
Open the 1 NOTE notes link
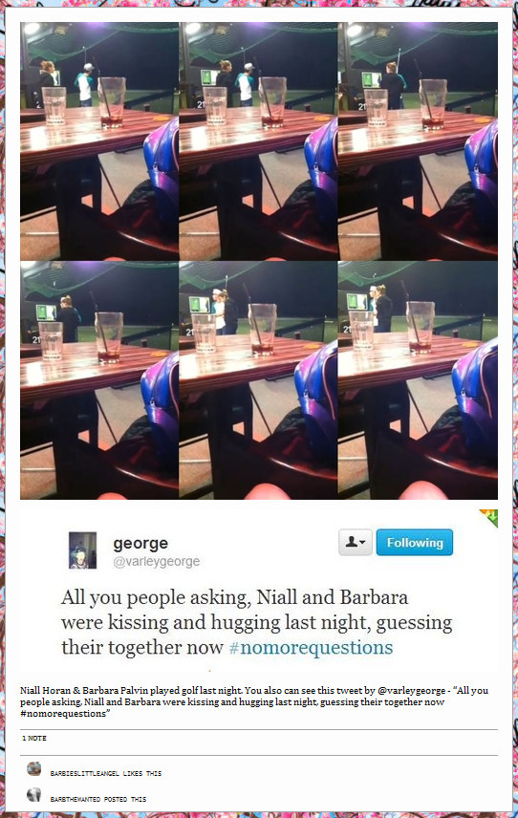click(x=34, y=738)
